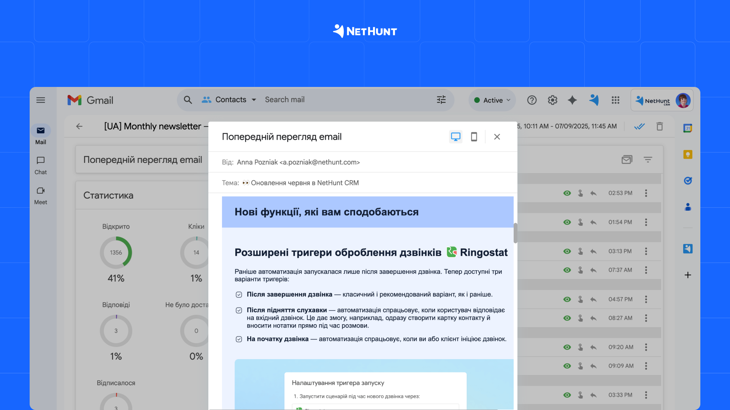Click the NetHunt bird icon in header
Screen dimensions: 730x410
(x=594, y=100)
